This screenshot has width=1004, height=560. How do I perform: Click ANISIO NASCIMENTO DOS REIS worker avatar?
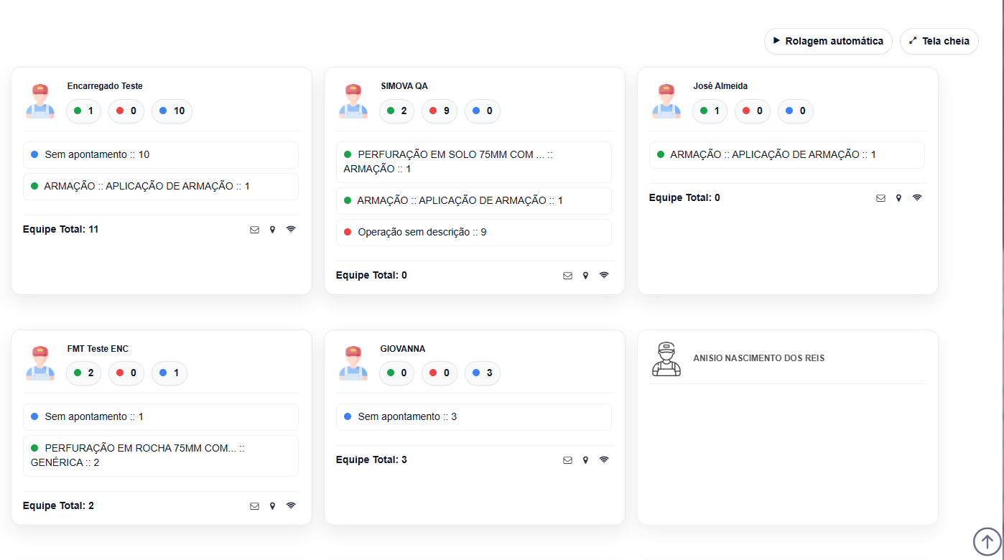666,359
